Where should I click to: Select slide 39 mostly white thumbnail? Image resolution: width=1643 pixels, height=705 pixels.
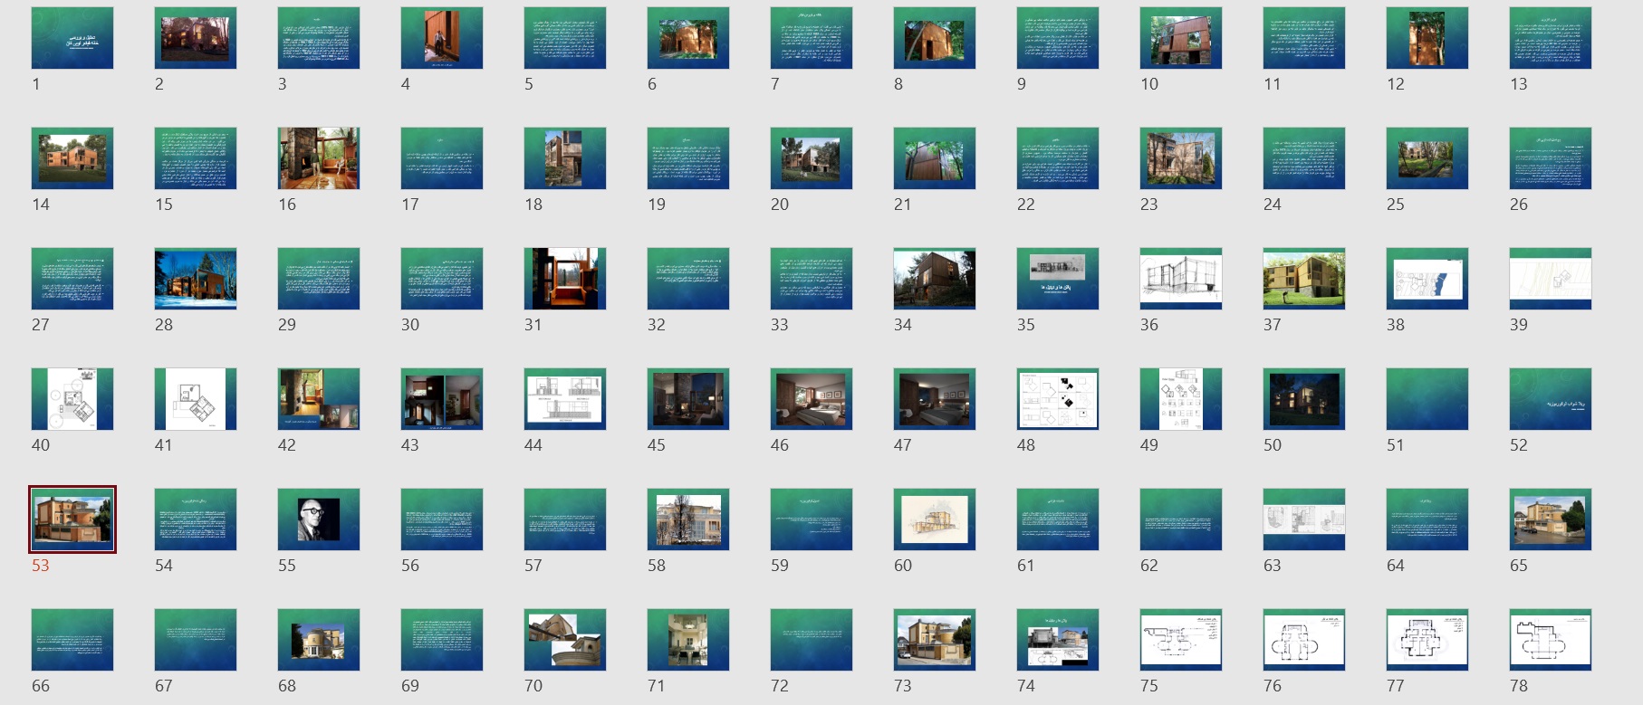1551,279
